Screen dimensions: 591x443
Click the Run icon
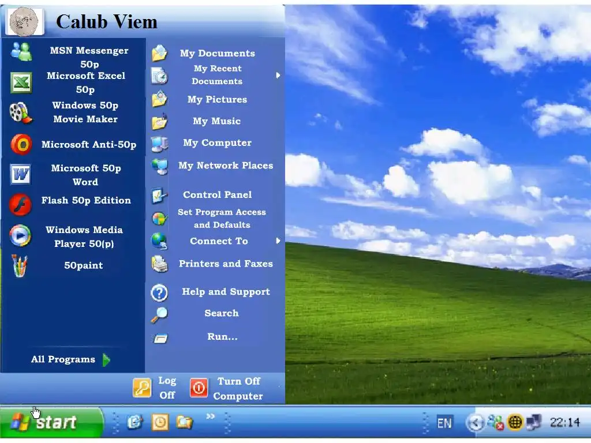(160, 338)
